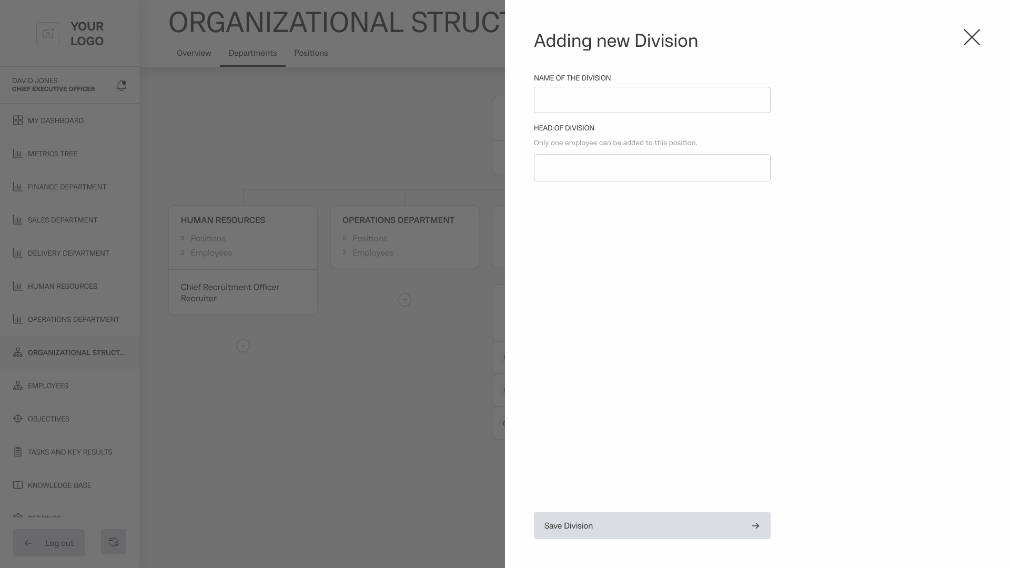This screenshot has width=1010, height=568.
Task: Click the Knowledge Base book icon
Action: [x=18, y=485]
